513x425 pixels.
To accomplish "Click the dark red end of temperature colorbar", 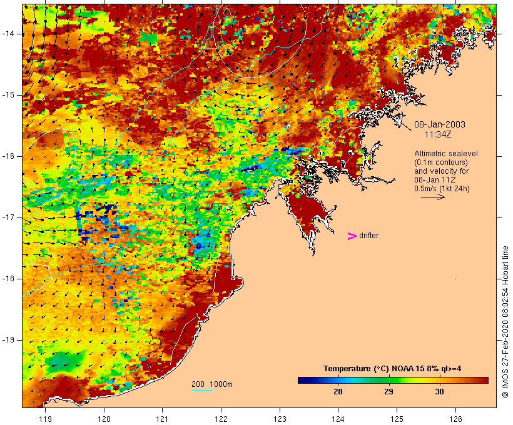I will click(x=484, y=380).
